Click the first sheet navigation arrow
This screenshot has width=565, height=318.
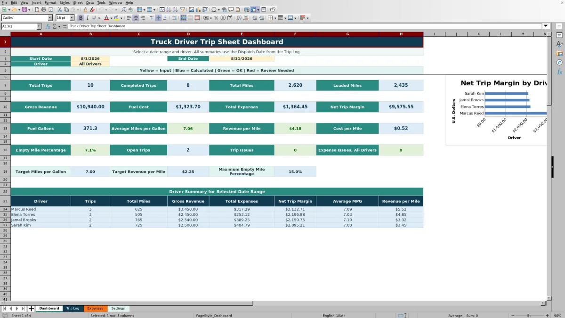pyautogui.click(x=5, y=309)
